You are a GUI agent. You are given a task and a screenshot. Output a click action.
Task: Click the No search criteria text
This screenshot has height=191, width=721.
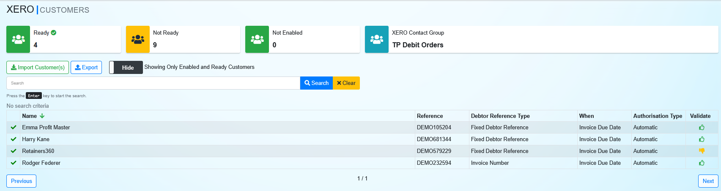(27, 106)
